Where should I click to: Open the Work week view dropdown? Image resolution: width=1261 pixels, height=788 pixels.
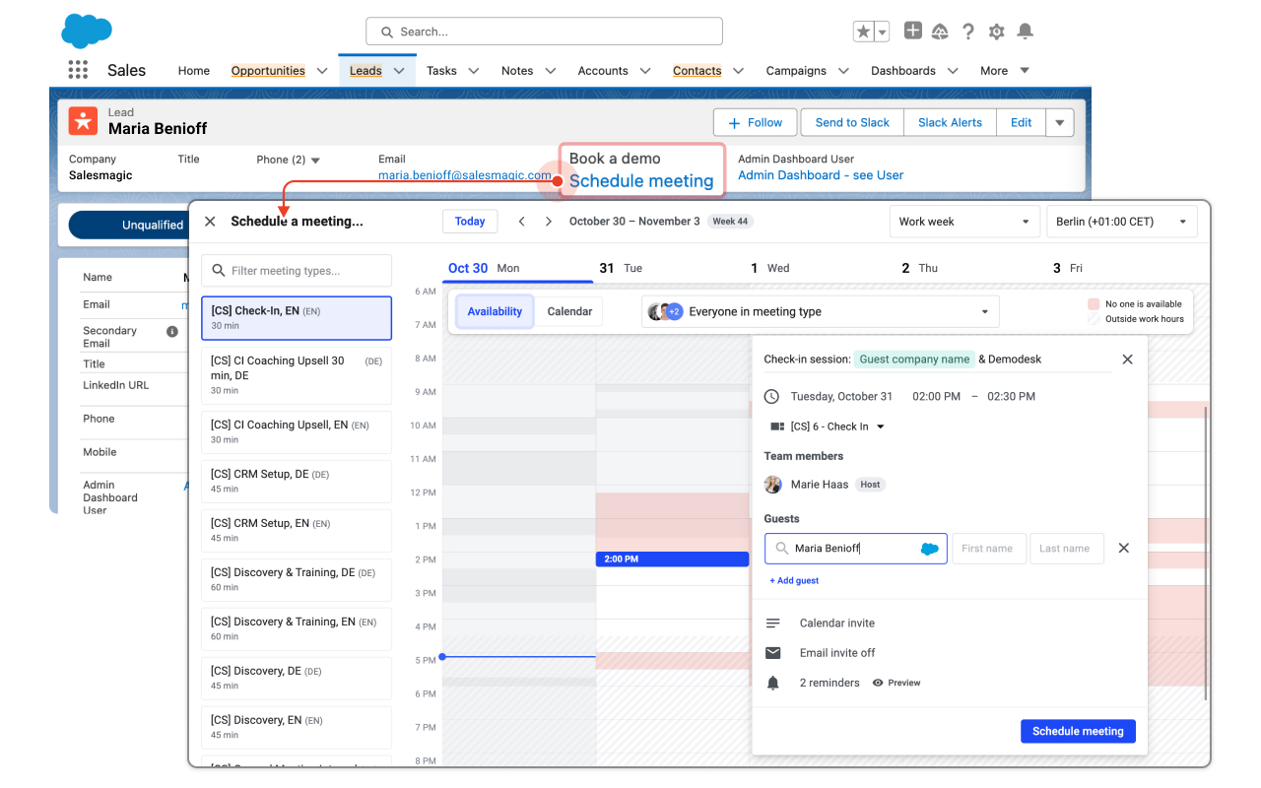click(964, 222)
